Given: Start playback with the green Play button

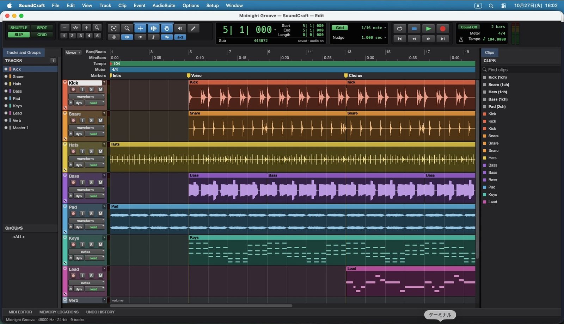Looking at the screenshot, I should tap(428, 29).
